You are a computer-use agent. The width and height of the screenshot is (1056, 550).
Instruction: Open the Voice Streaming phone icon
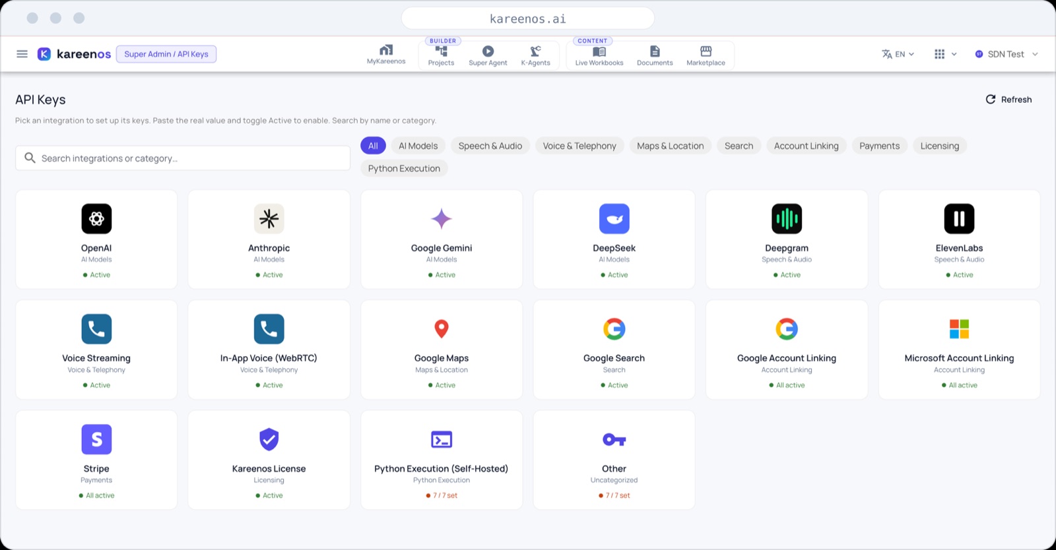click(96, 329)
